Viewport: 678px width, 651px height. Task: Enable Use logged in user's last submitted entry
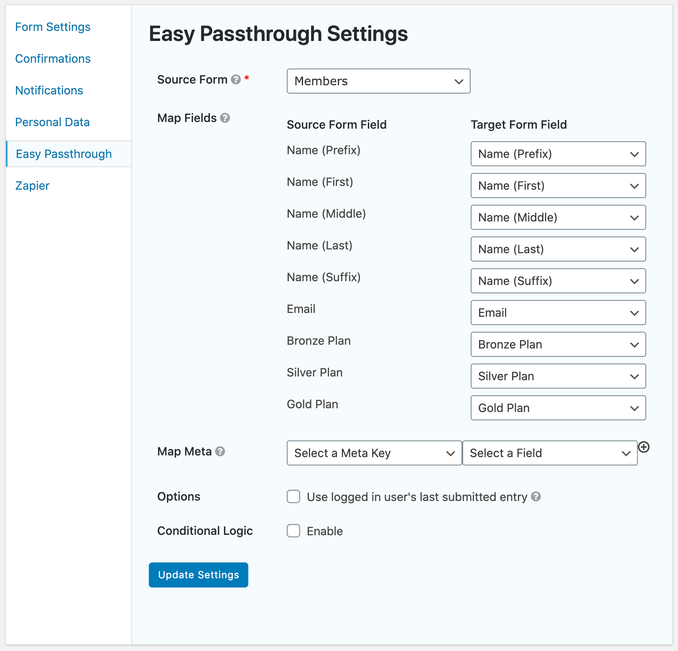pyautogui.click(x=293, y=497)
